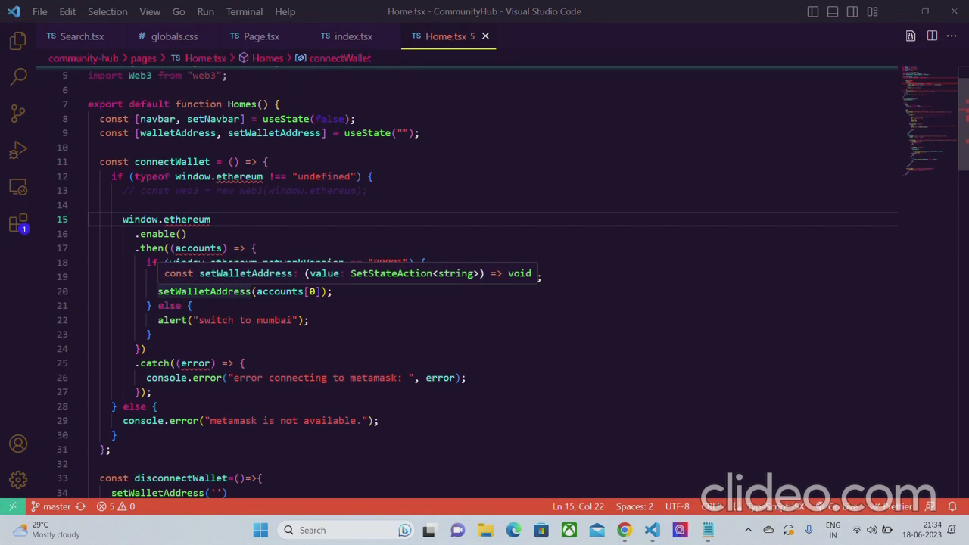The height and width of the screenshot is (545, 969).
Task: Expand the pages breadcrumb
Action: [x=143, y=58]
